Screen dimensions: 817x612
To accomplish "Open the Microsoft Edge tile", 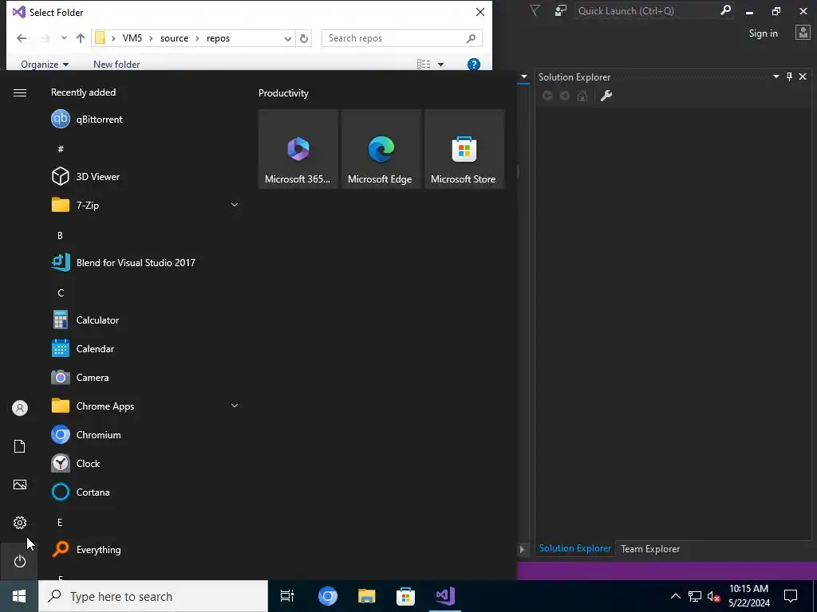I will 381,149.
